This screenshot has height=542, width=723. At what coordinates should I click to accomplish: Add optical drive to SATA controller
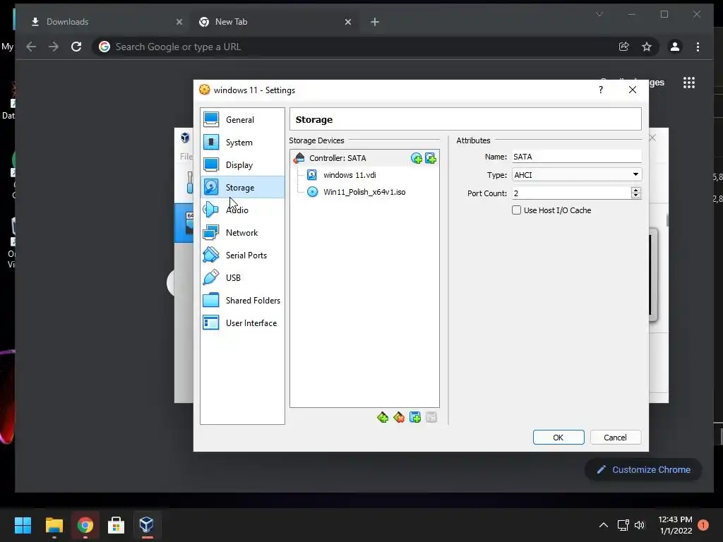(417, 159)
